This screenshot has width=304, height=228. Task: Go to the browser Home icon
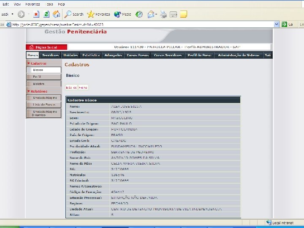pyautogui.click(x=56, y=14)
